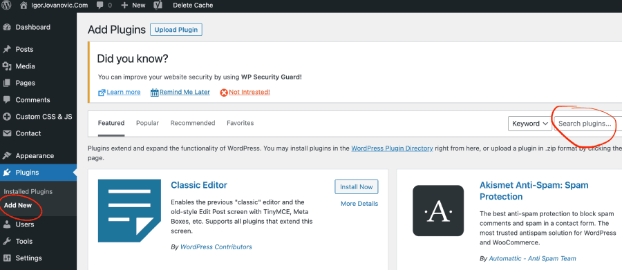Switch to the Recommended tab
This screenshot has height=270, width=622.
pyautogui.click(x=193, y=123)
